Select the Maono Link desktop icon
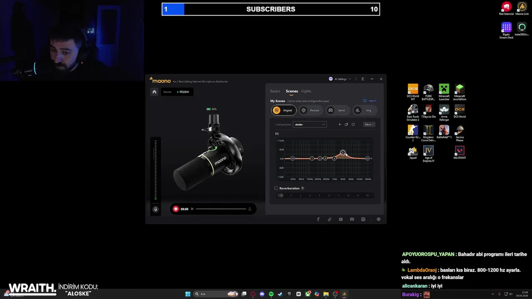This screenshot has width=532, height=299. click(522, 9)
